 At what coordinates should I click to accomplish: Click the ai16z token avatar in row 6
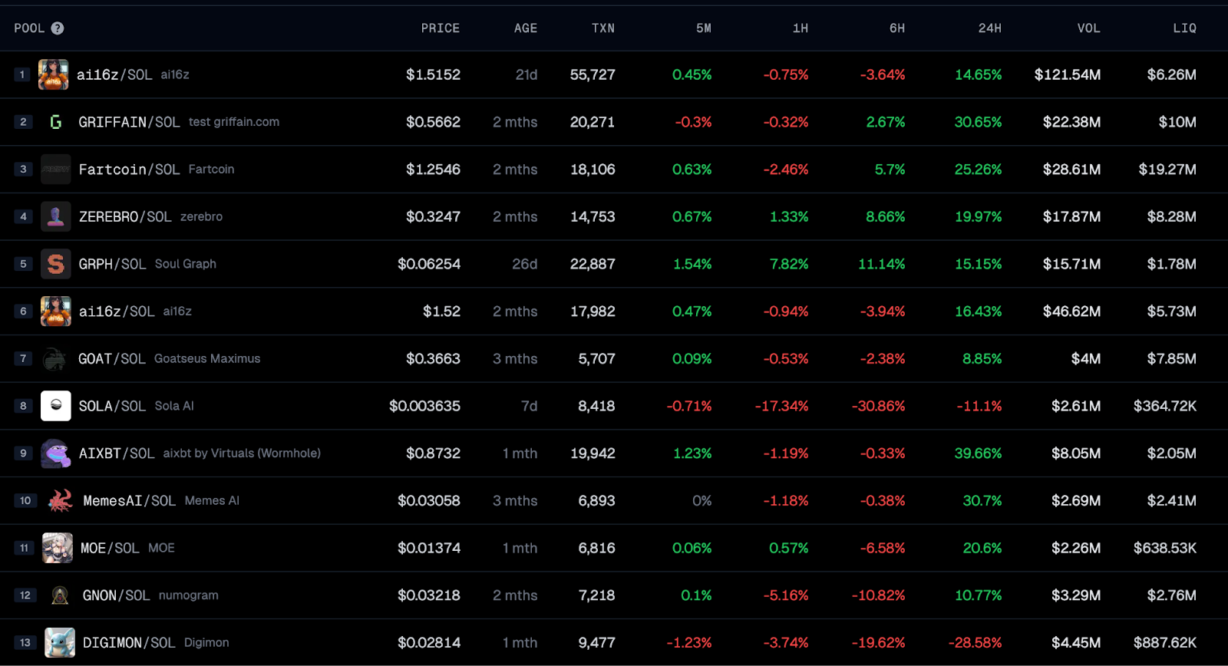pyautogui.click(x=56, y=312)
